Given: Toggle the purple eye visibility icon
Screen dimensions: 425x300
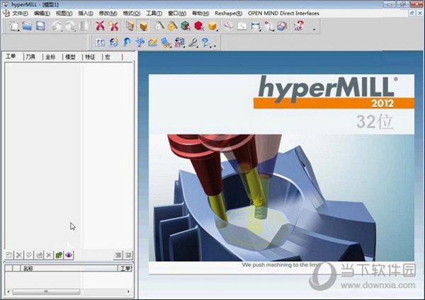Looking at the screenshot, I should [x=69, y=255].
